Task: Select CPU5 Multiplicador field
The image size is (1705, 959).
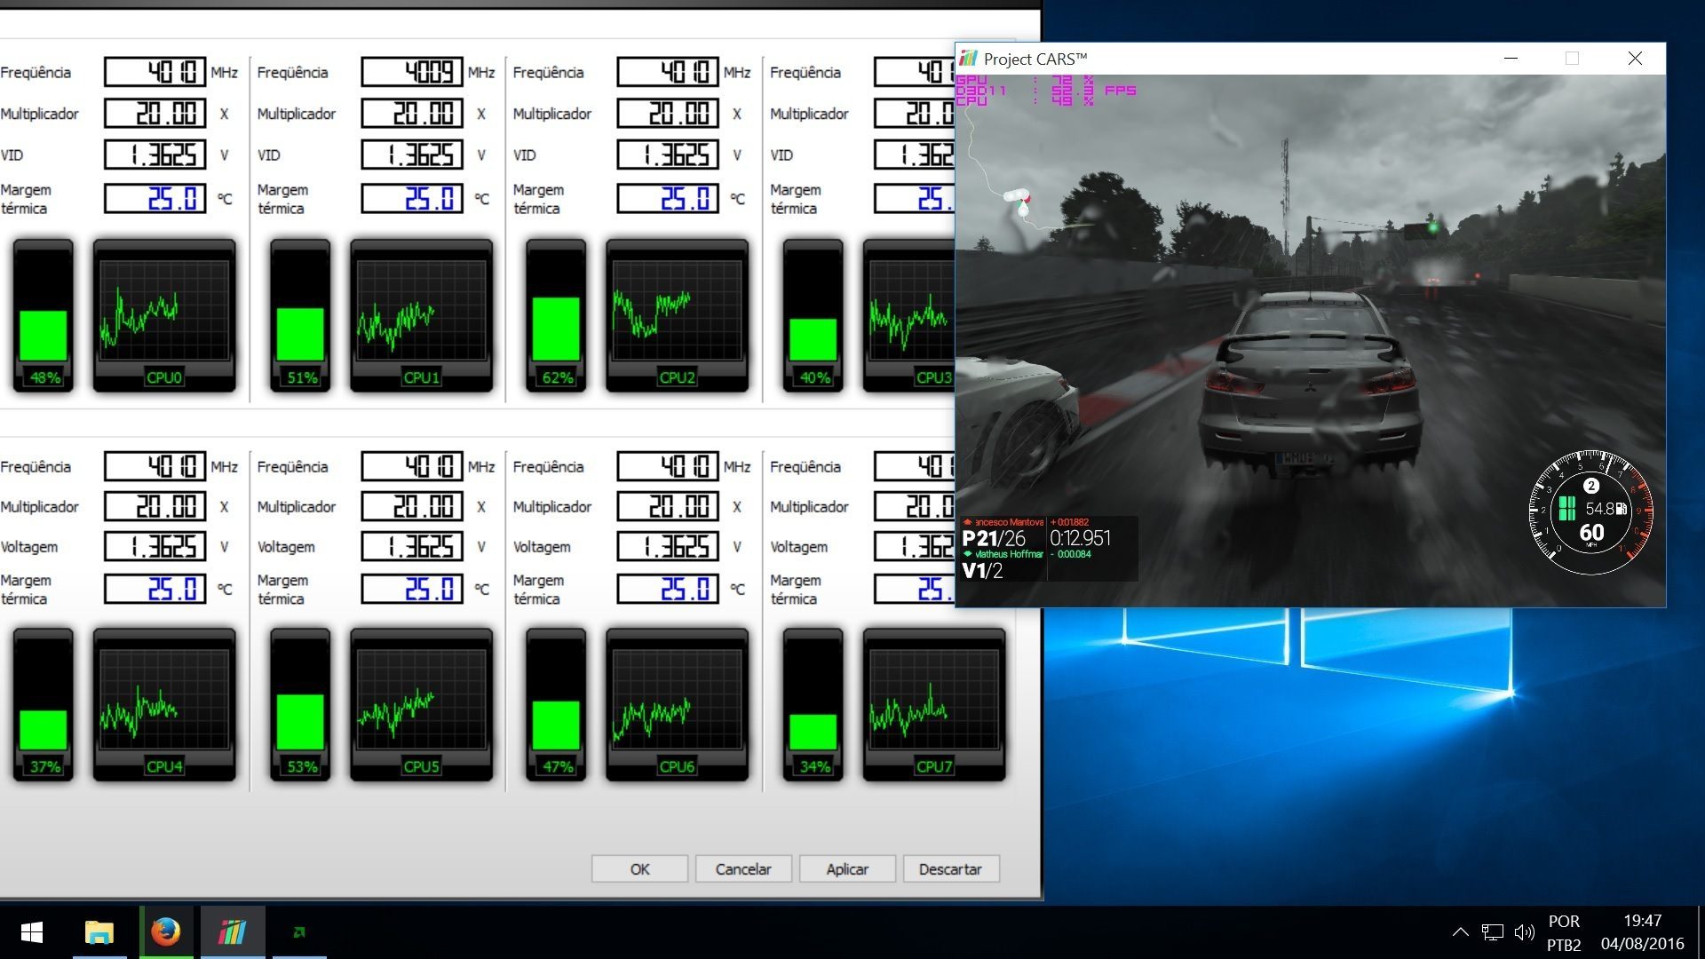Action: [412, 507]
